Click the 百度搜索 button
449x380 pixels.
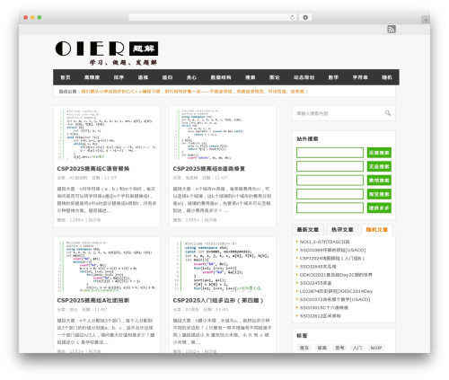(379, 153)
